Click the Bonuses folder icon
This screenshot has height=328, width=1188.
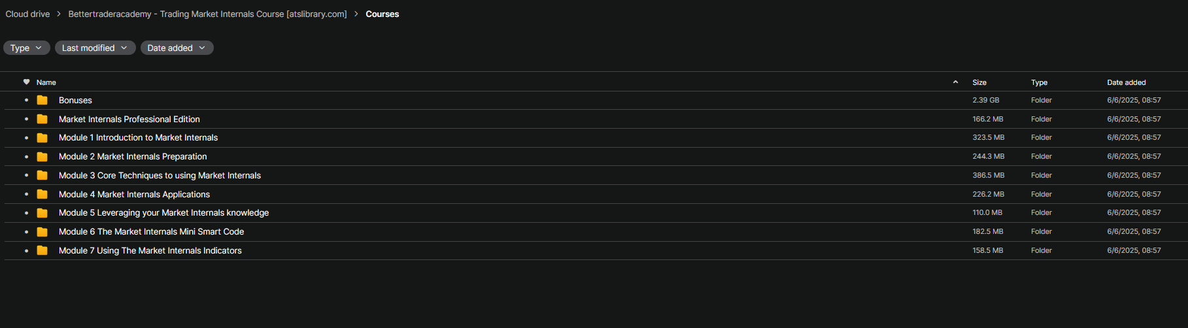(42, 100)
